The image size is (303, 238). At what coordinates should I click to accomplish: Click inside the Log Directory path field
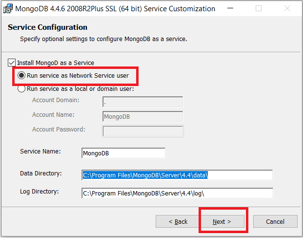178,193
